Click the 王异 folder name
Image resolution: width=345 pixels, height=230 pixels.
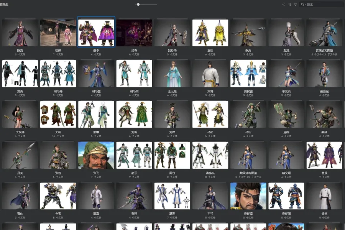click(x=210, y=214)
